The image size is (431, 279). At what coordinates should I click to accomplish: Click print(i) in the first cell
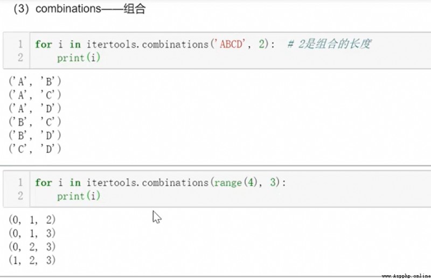click(x=79, y=58)
